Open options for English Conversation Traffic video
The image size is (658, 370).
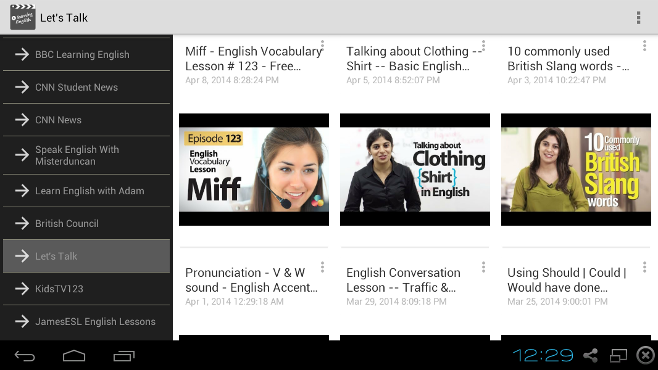tap(483, 268)
